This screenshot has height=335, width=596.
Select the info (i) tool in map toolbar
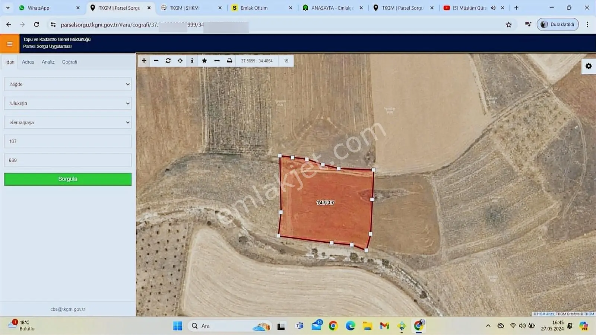pyautogui.click(x=192, y=61)
